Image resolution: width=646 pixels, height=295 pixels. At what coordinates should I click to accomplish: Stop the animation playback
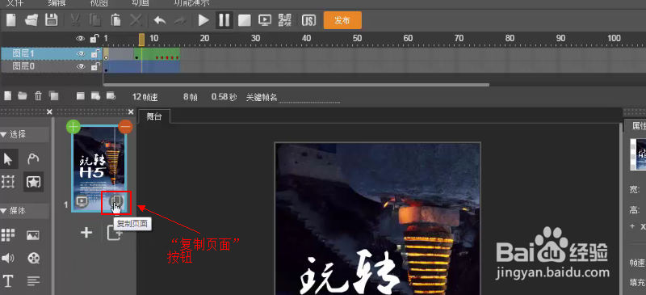click(x=245, y=20)
